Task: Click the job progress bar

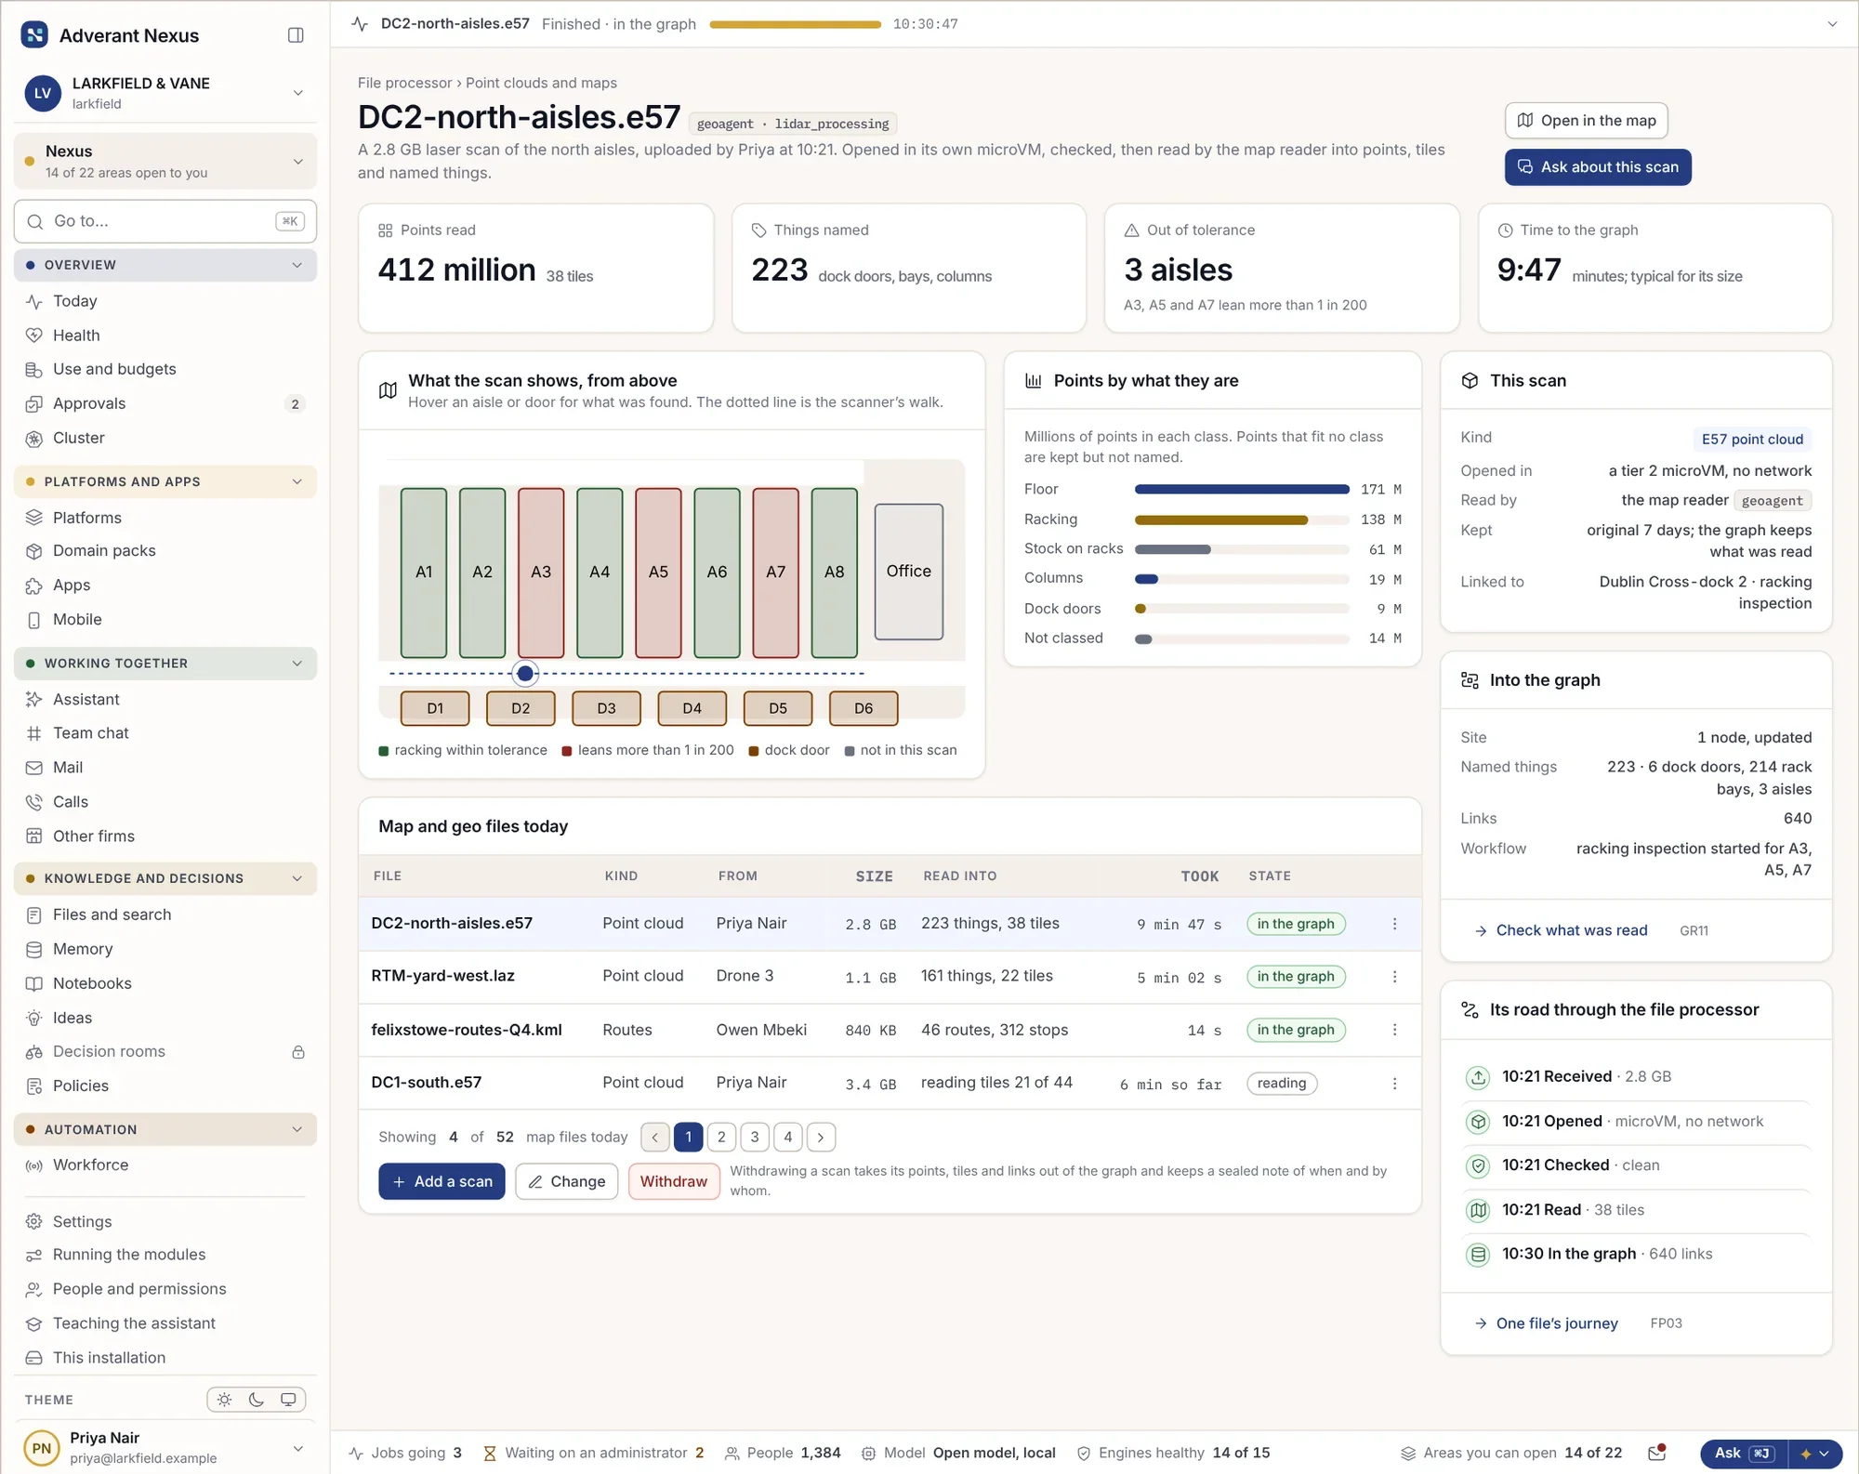Action: point(795,24)
